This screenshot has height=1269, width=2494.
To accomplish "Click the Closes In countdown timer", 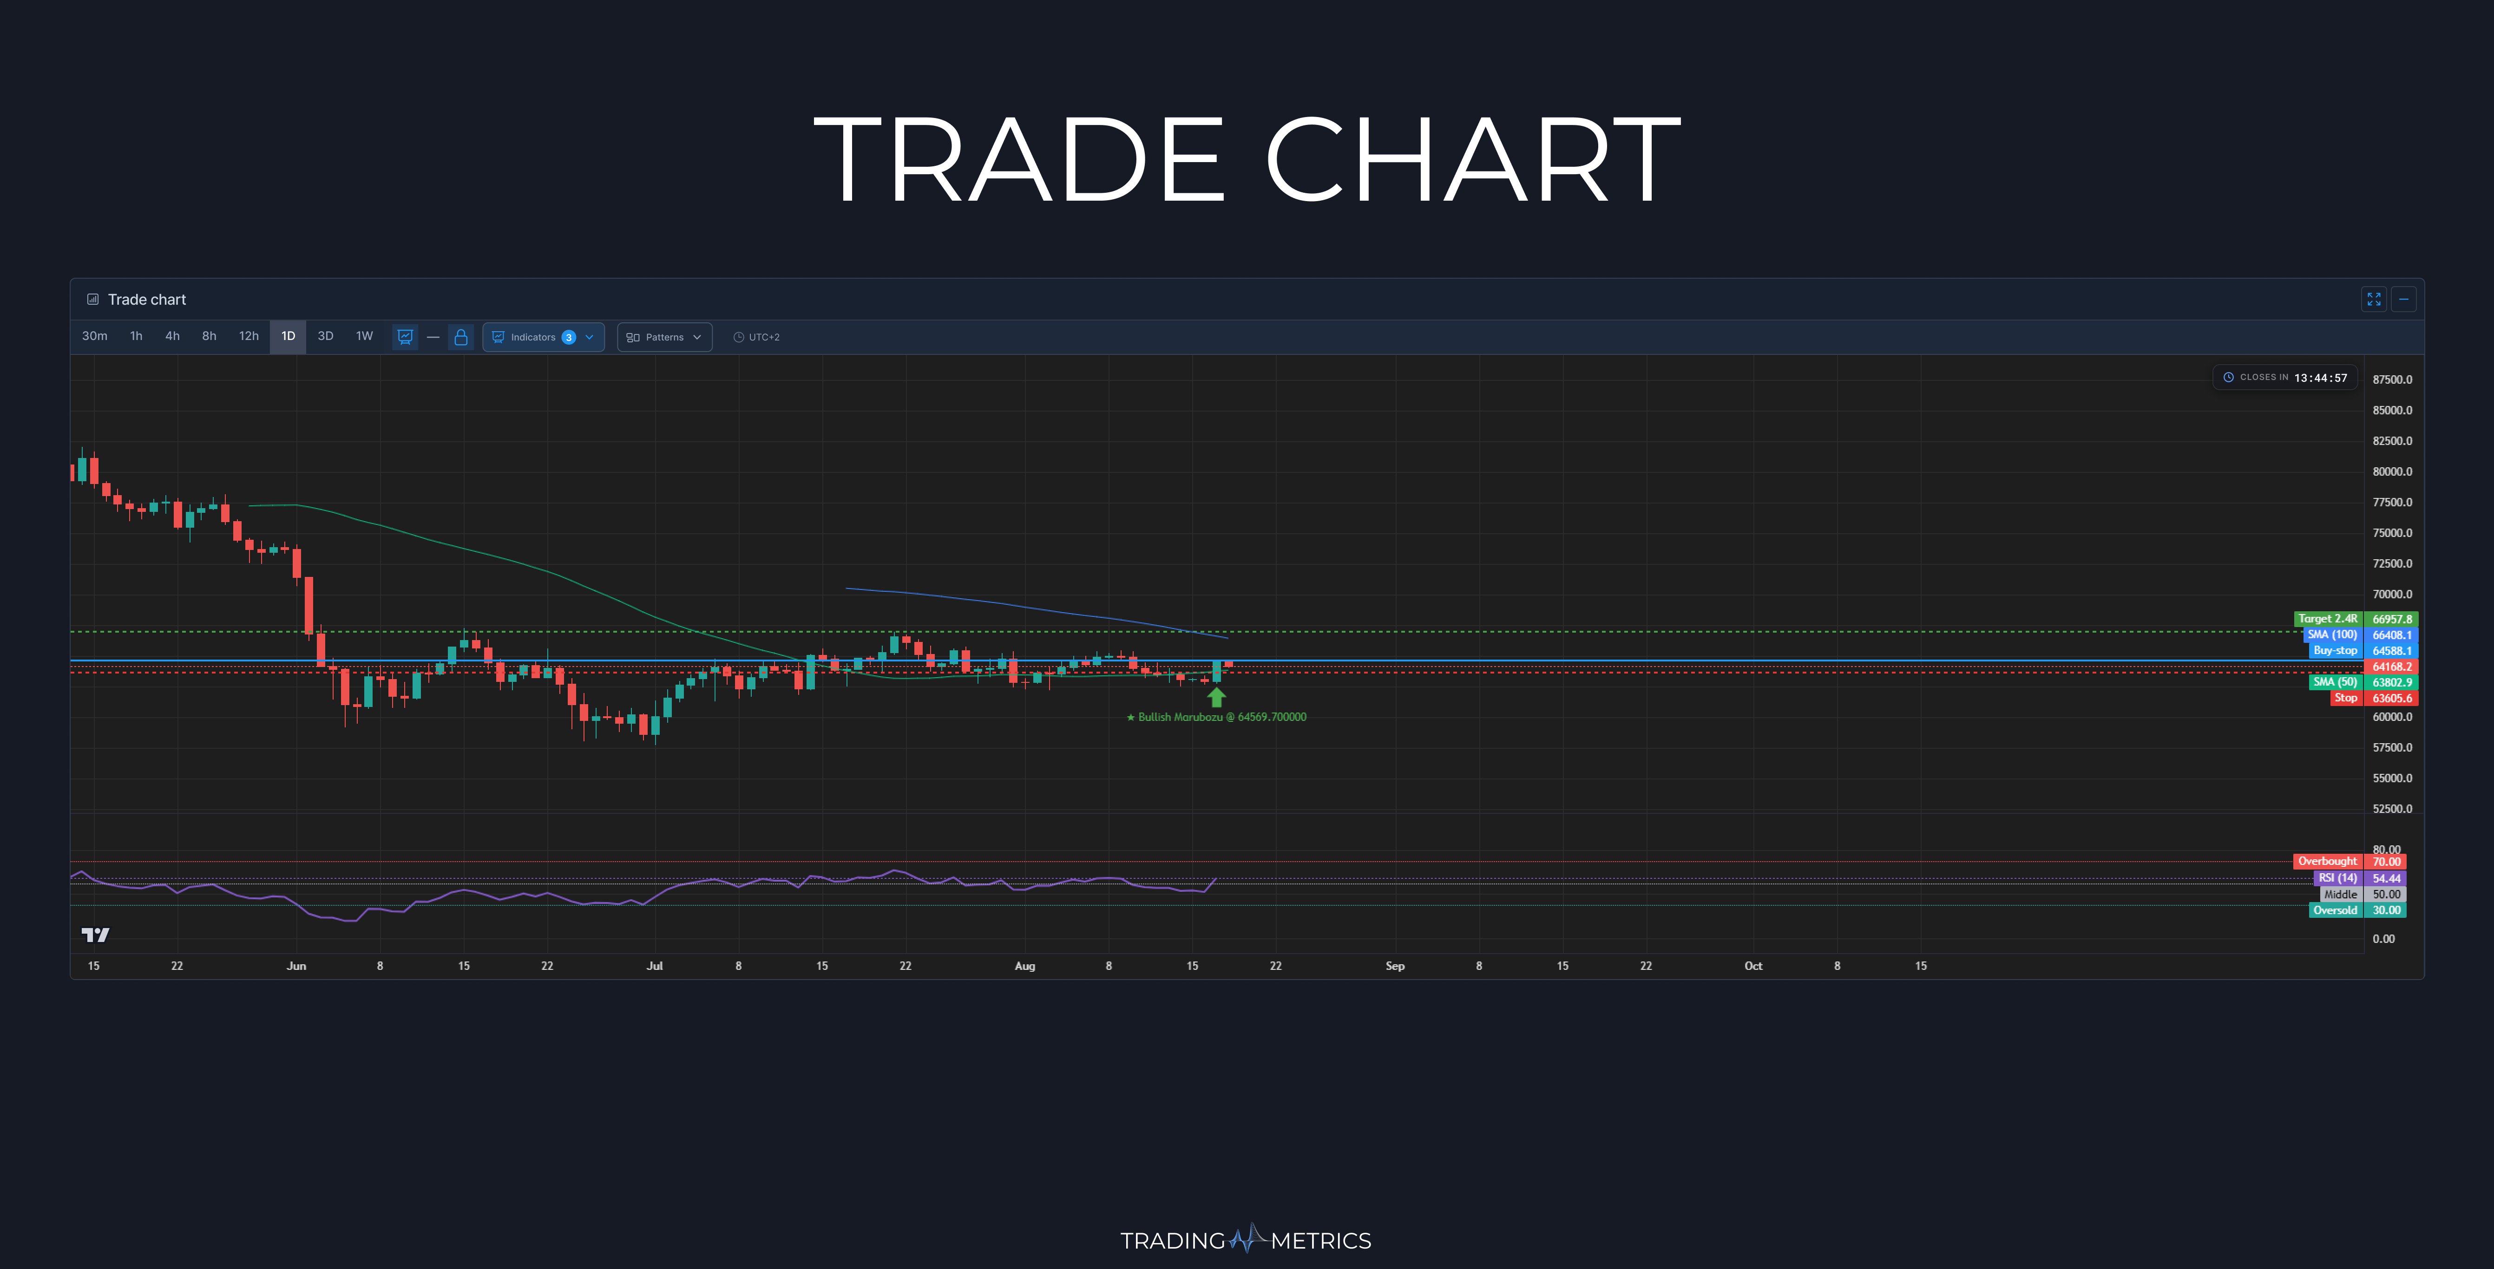I will click(2285, 378).
